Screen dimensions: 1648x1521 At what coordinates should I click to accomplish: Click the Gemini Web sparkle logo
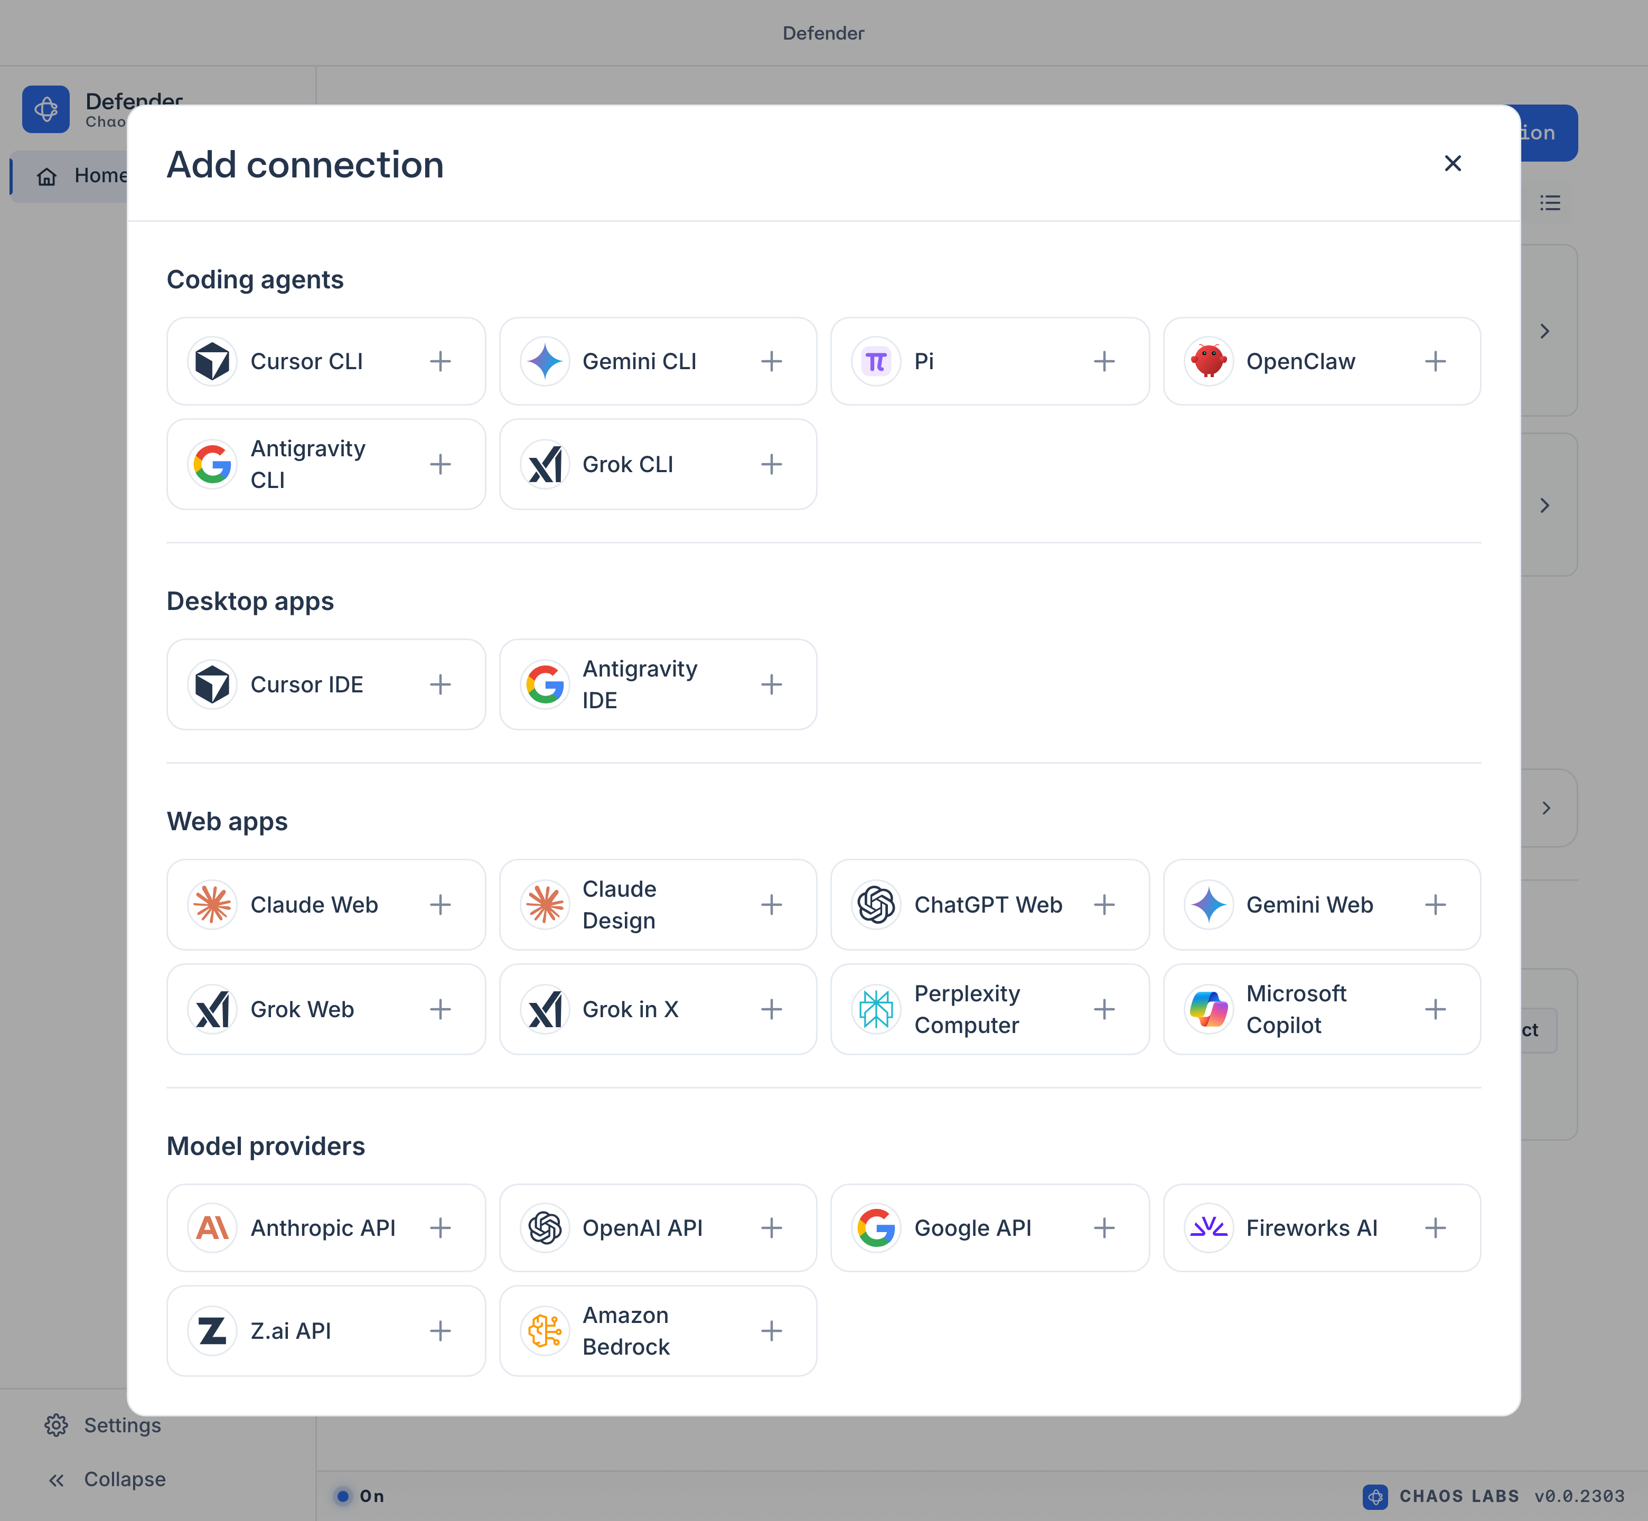[1209, 905]
